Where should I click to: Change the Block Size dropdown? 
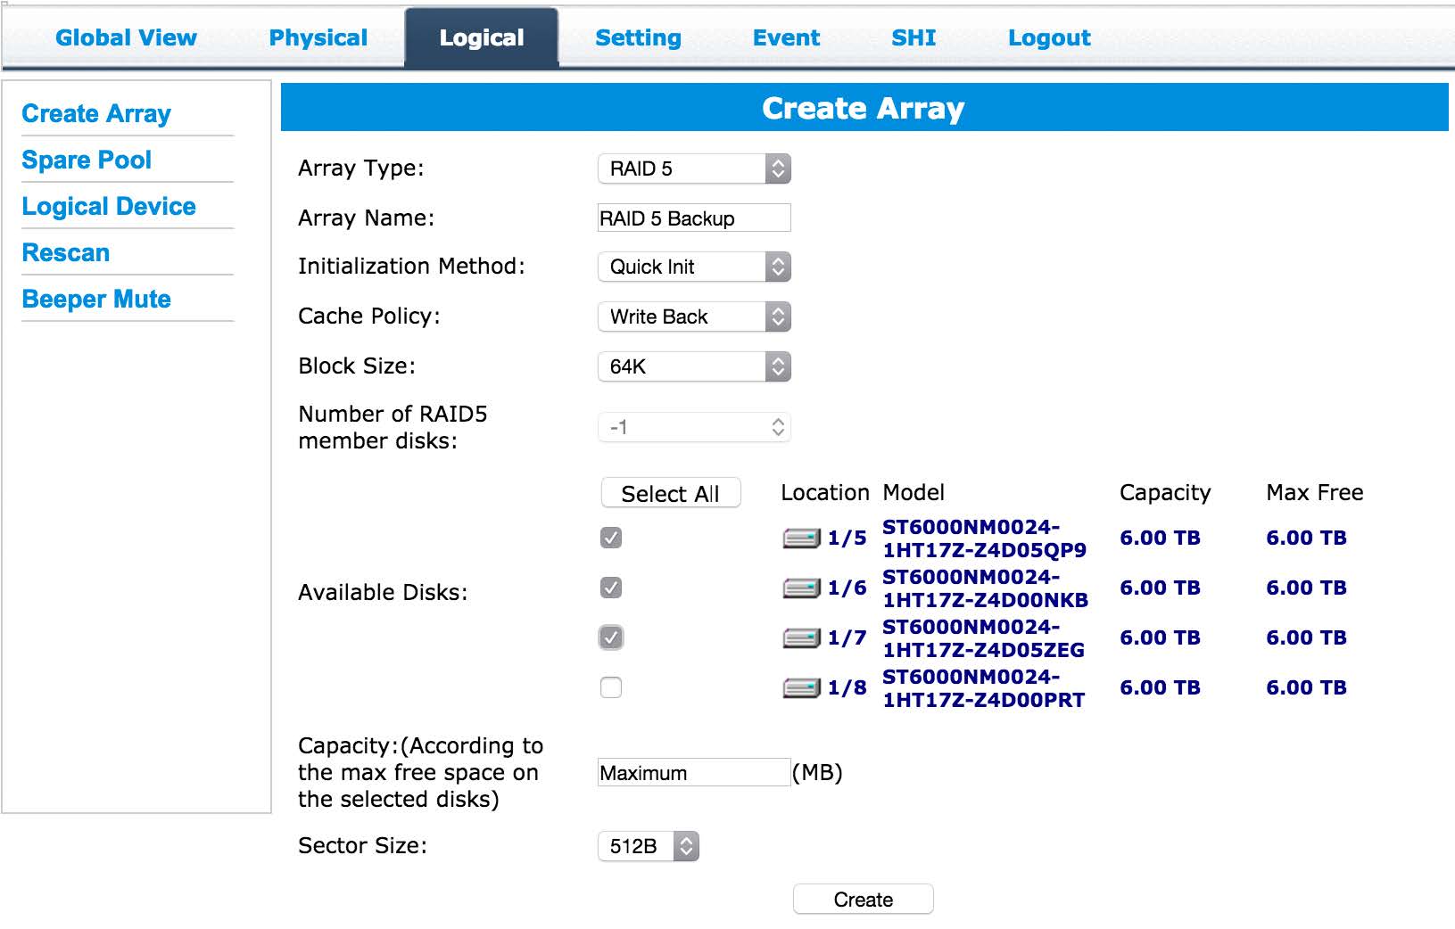[694, 366]
